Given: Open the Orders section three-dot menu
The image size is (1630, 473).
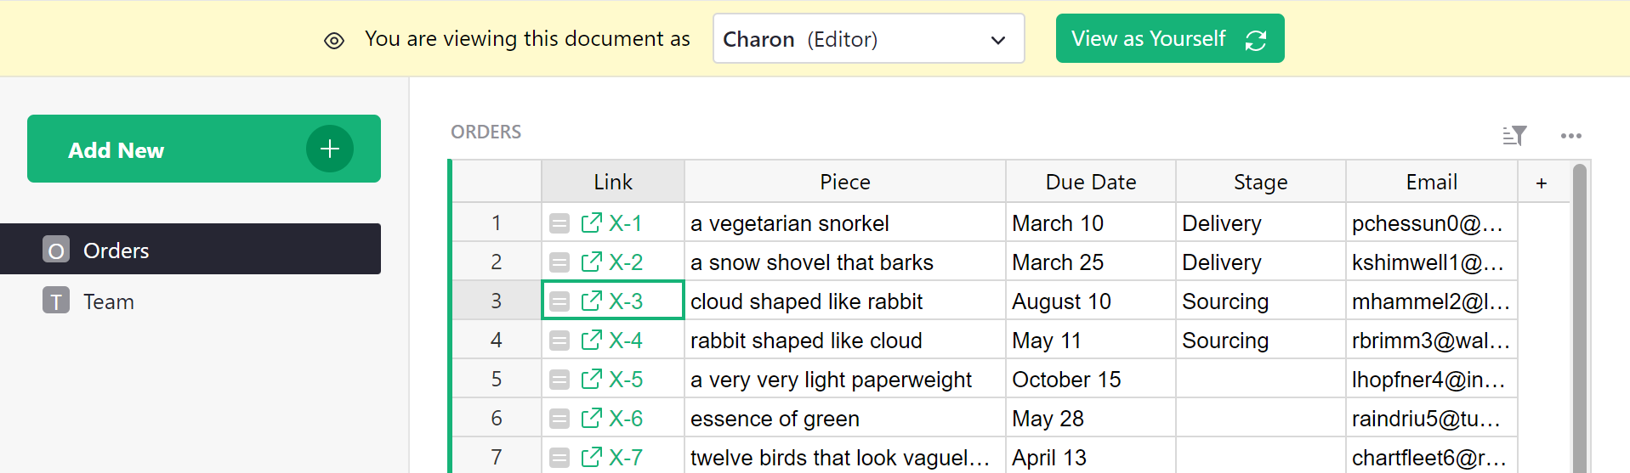Looking at the screenshot, I should [1570, 136].
